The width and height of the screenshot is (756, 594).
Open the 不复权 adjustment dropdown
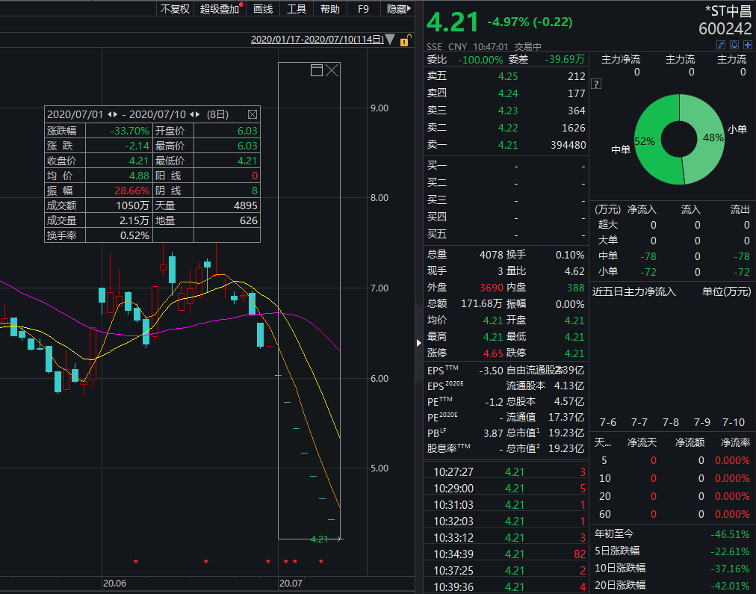point(175,9)
